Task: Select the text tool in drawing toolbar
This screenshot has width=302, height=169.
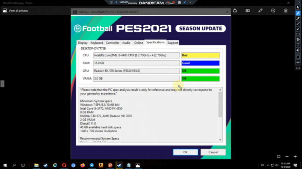Action: pos(298,45)
